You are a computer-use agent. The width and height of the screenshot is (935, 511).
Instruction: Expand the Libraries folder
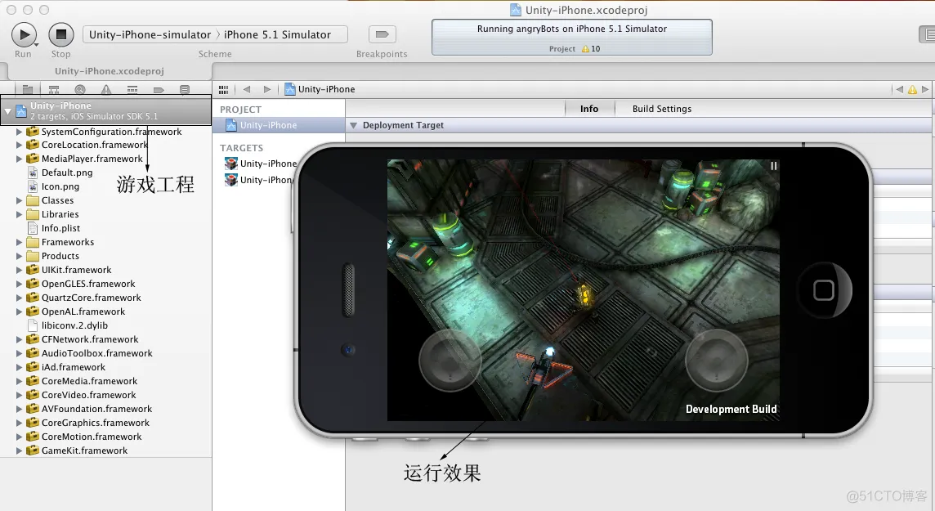click(19, 214)
